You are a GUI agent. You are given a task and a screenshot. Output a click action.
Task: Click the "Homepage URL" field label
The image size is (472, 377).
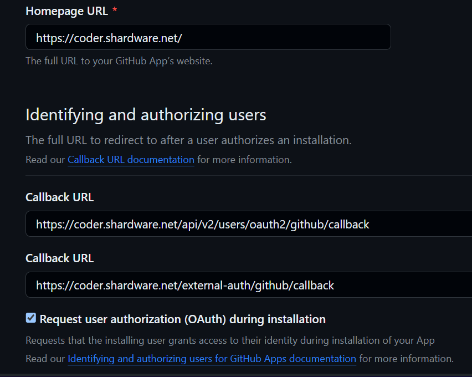(x=66, y=11)
